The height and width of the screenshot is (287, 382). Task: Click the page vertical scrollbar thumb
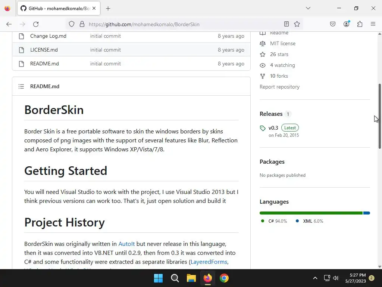coord(379,116)
